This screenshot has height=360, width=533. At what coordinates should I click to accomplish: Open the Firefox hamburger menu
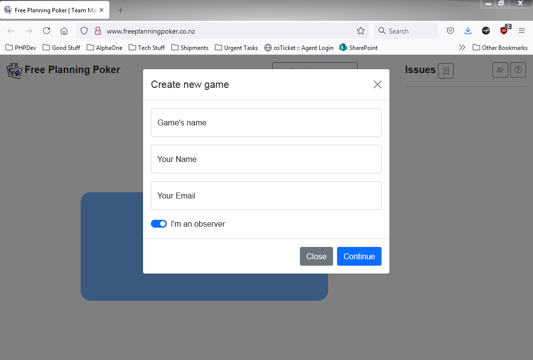click(x=522, y=31)
